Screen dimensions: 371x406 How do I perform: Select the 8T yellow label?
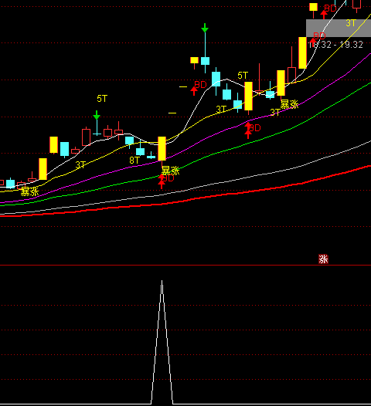pos(134,161)
